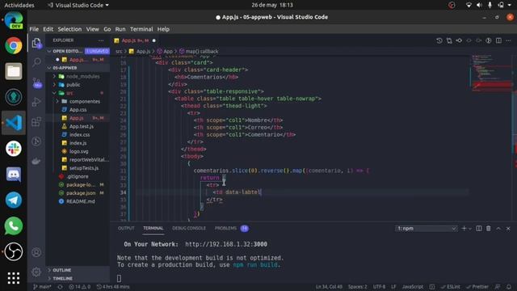Switch to the Output panel tab
The height and width of the screenshot is (291, 517).
pos(126,228)
